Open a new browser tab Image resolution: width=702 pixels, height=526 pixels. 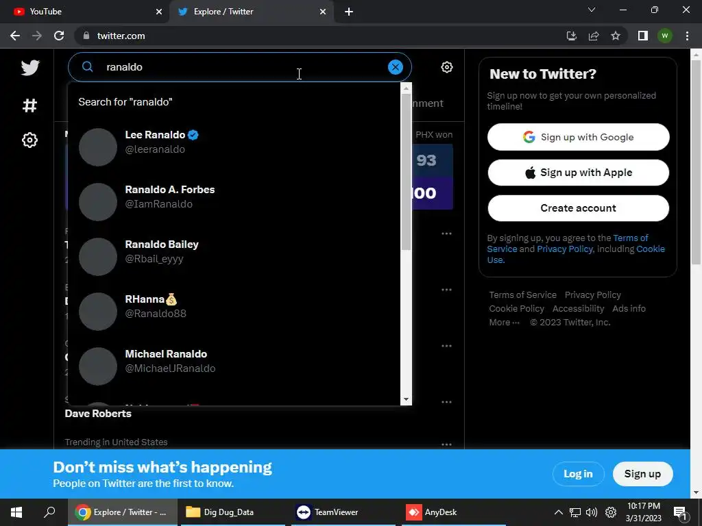click(349, 12)
